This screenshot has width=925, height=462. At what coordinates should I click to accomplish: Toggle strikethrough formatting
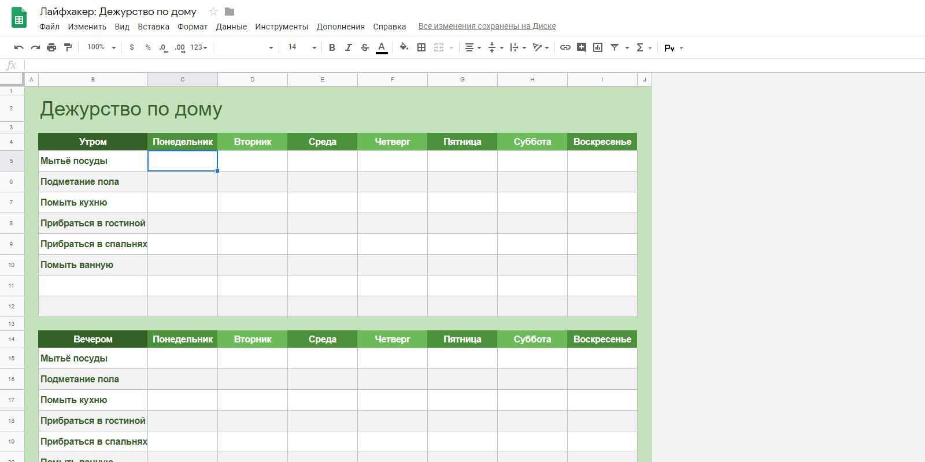pyautogui.click(x=364, y=47)
